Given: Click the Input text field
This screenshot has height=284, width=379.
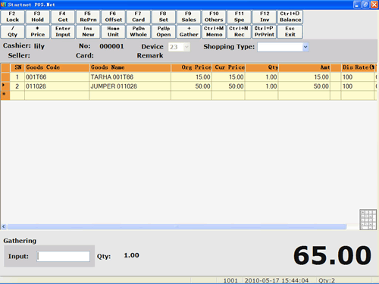Looking at the screenshot, I should pyautogui.click(x=64, y=256).
